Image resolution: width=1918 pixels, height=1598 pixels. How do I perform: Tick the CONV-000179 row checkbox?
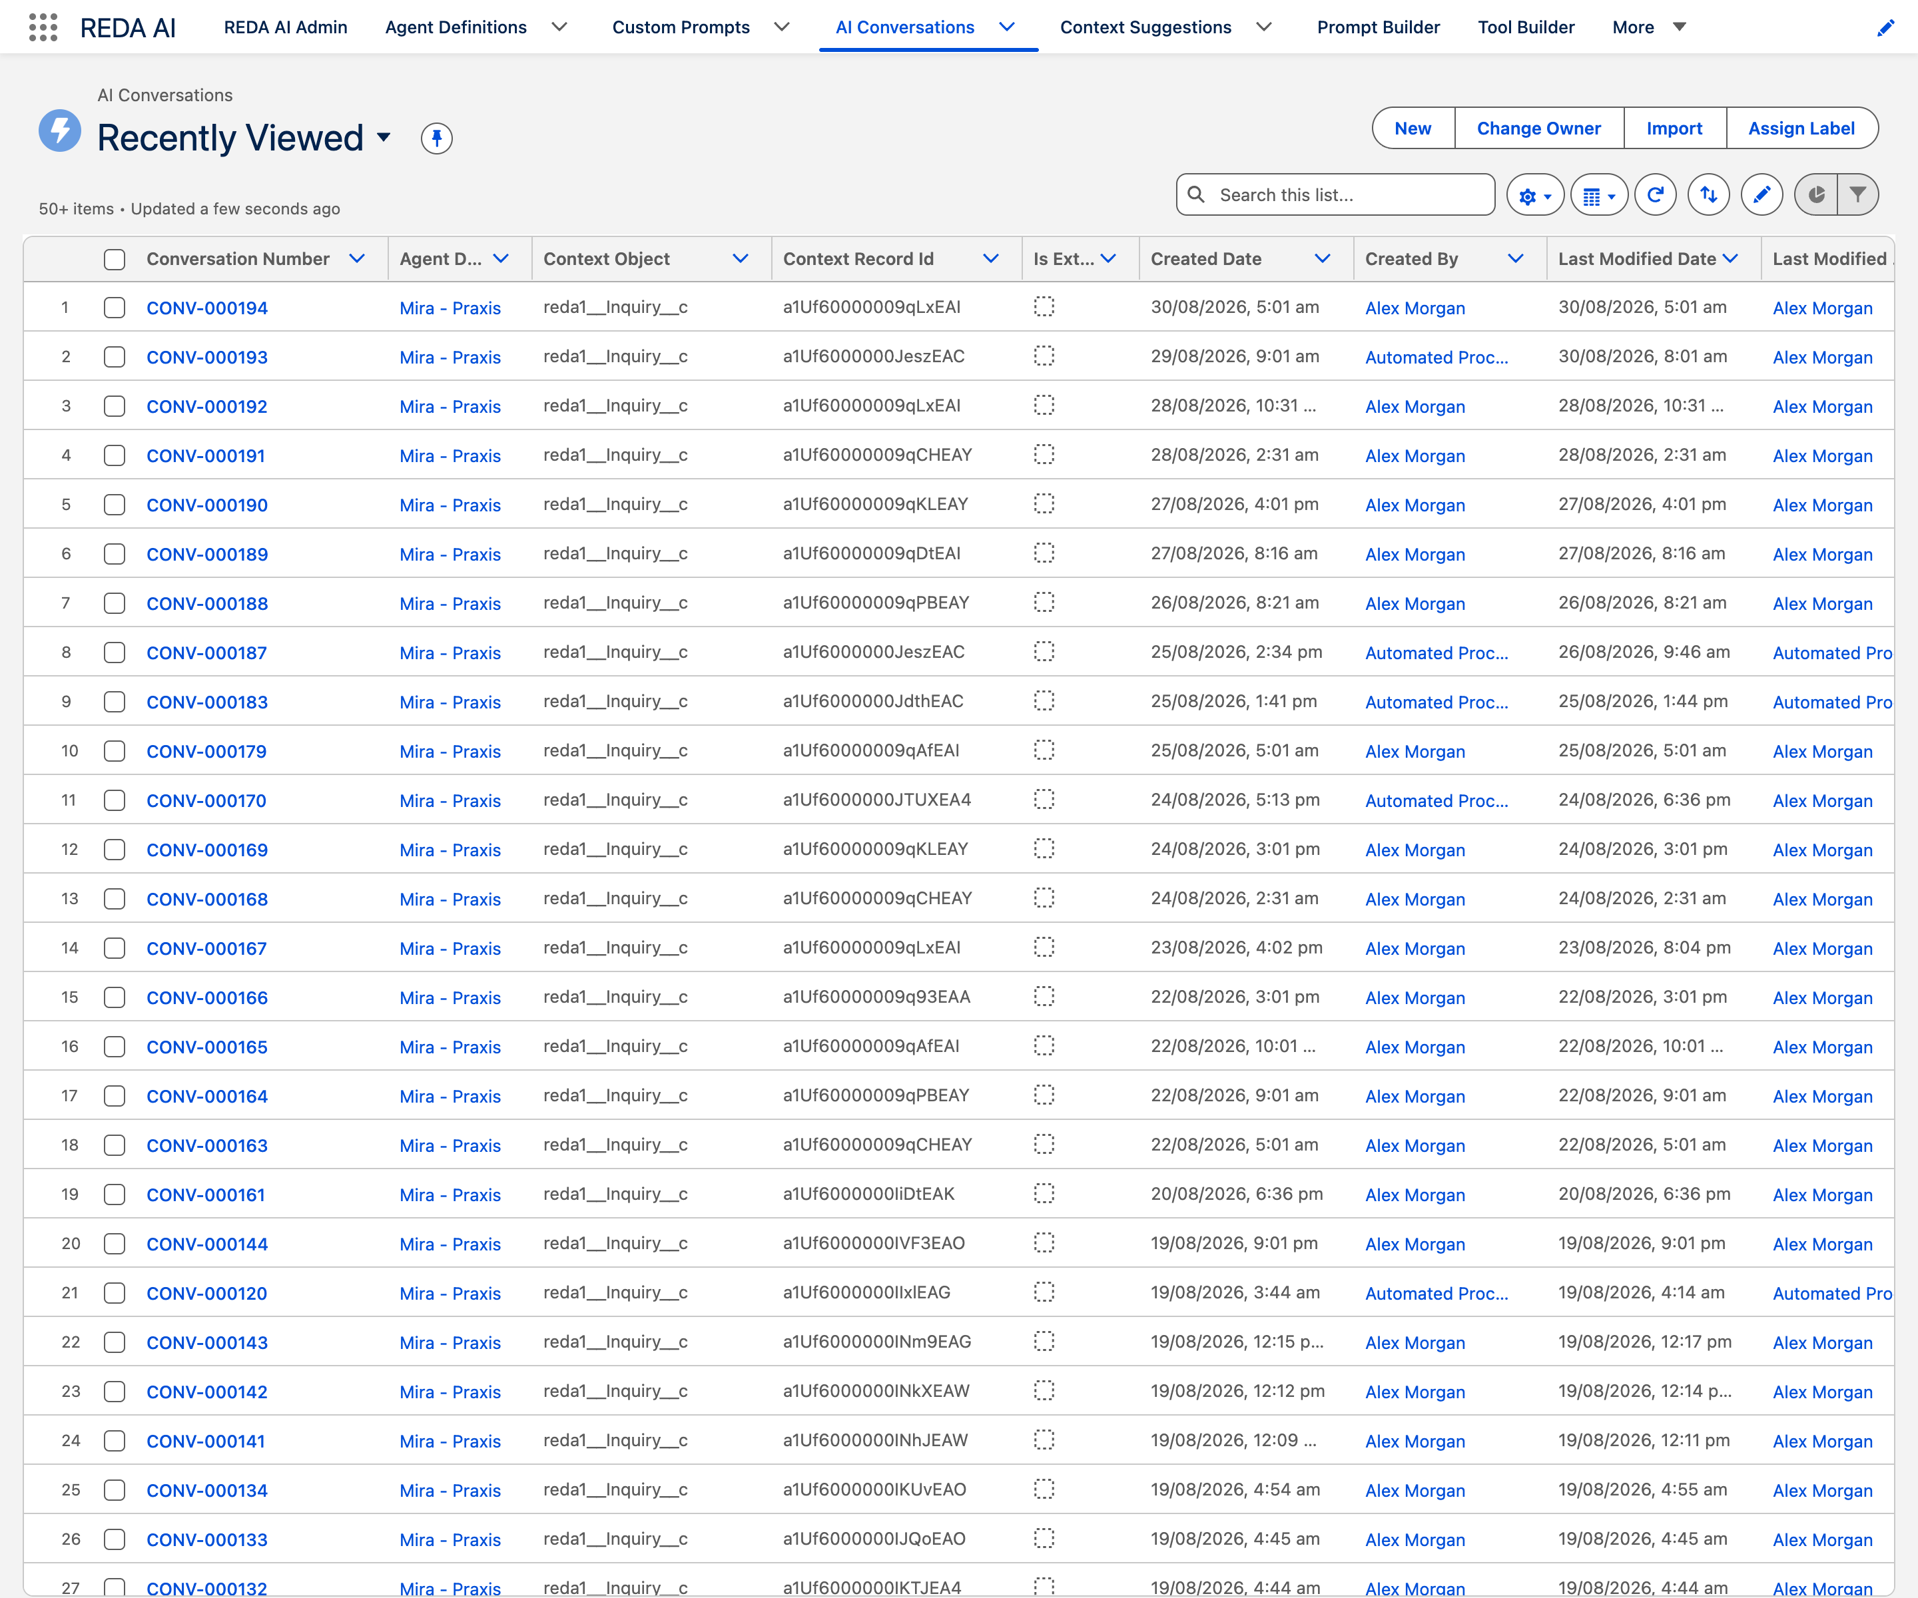click(x=114, y=752)
